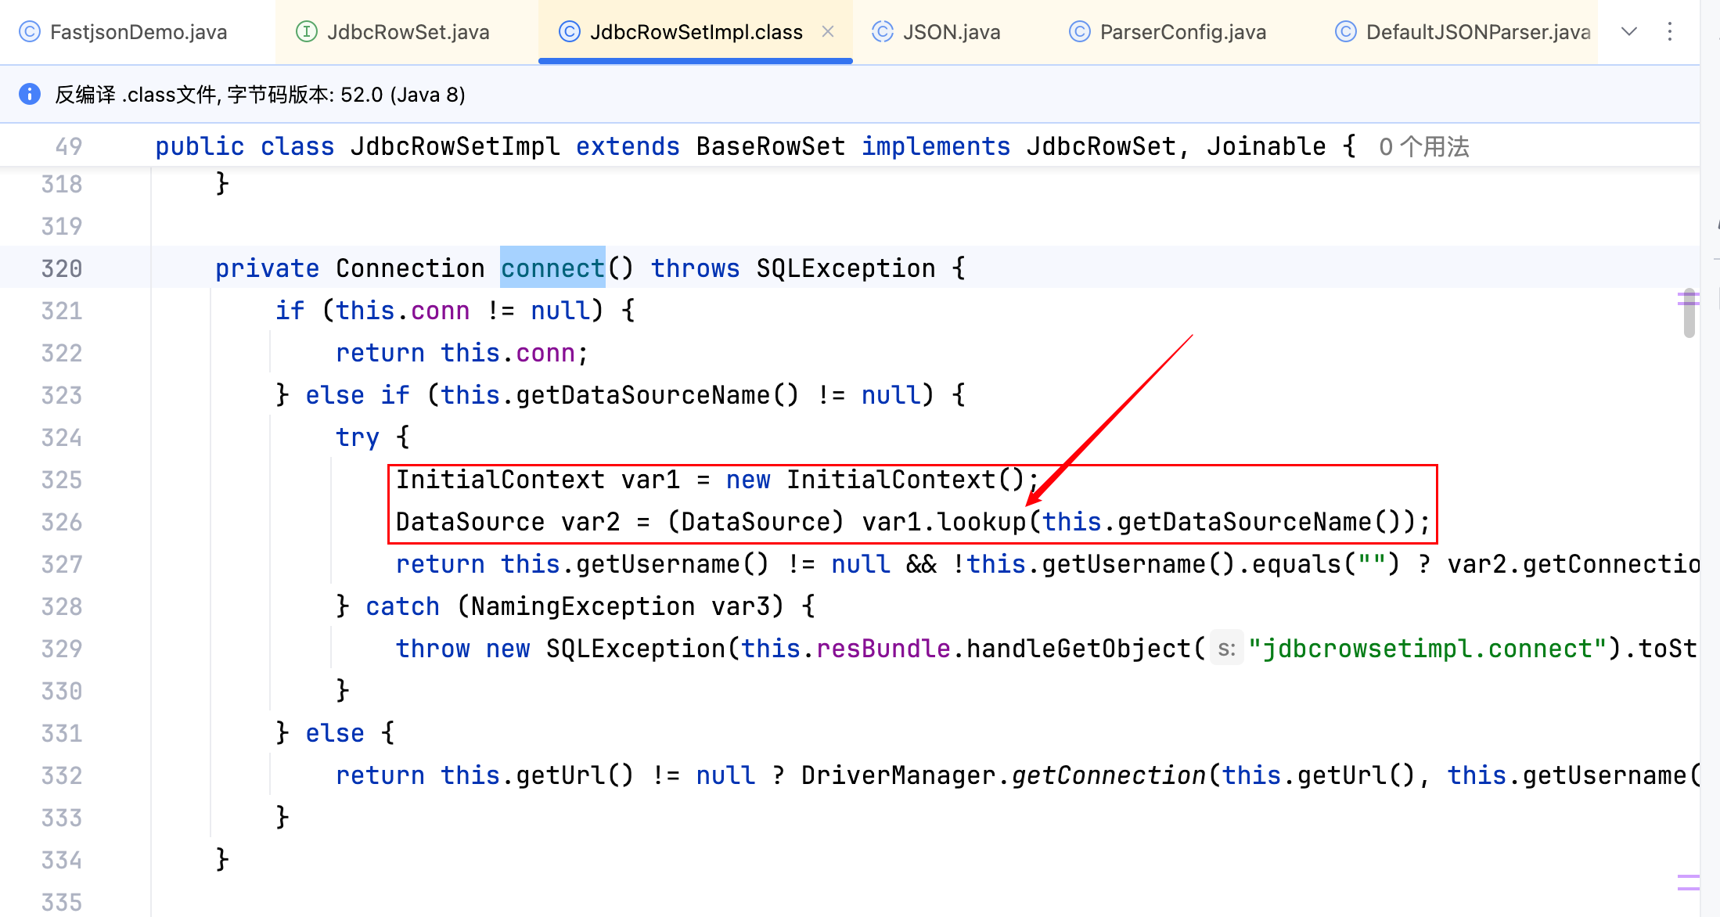Click line number 320 in the gutter

click(x=62, y=268)
